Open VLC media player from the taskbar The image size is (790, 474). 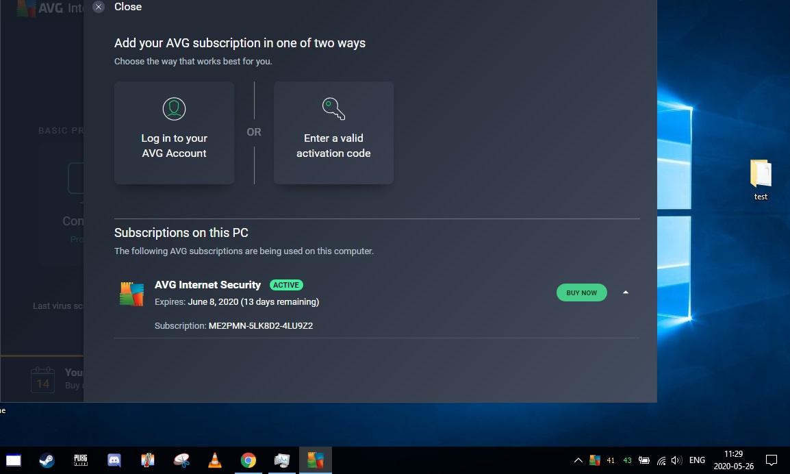point(215,460)
